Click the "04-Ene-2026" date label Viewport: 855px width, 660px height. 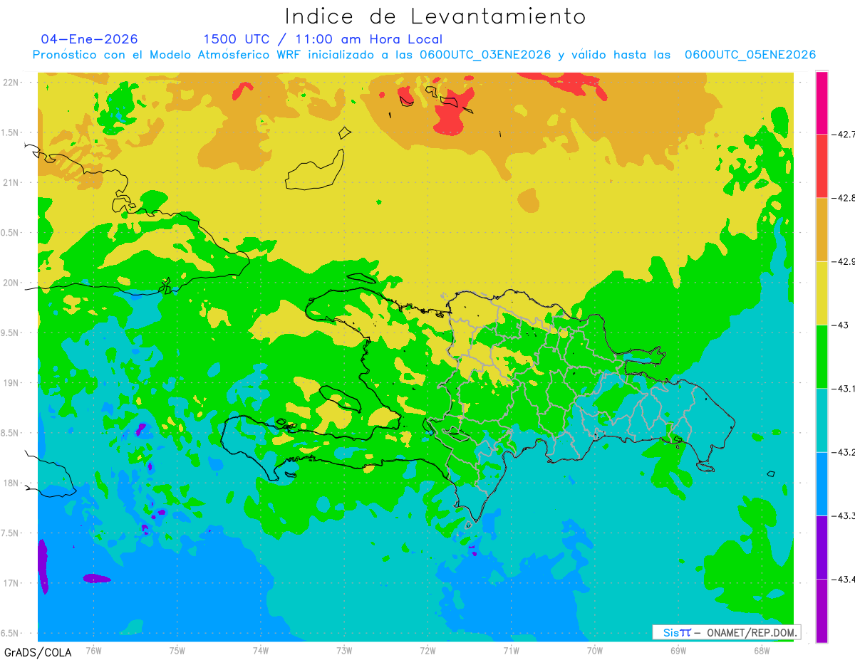coord(89,39)
